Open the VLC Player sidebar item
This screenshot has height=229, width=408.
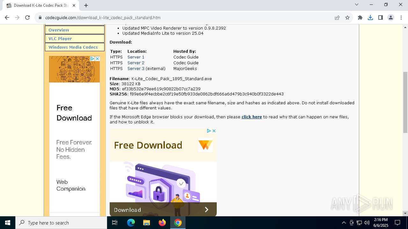click(x=75, y=38)
